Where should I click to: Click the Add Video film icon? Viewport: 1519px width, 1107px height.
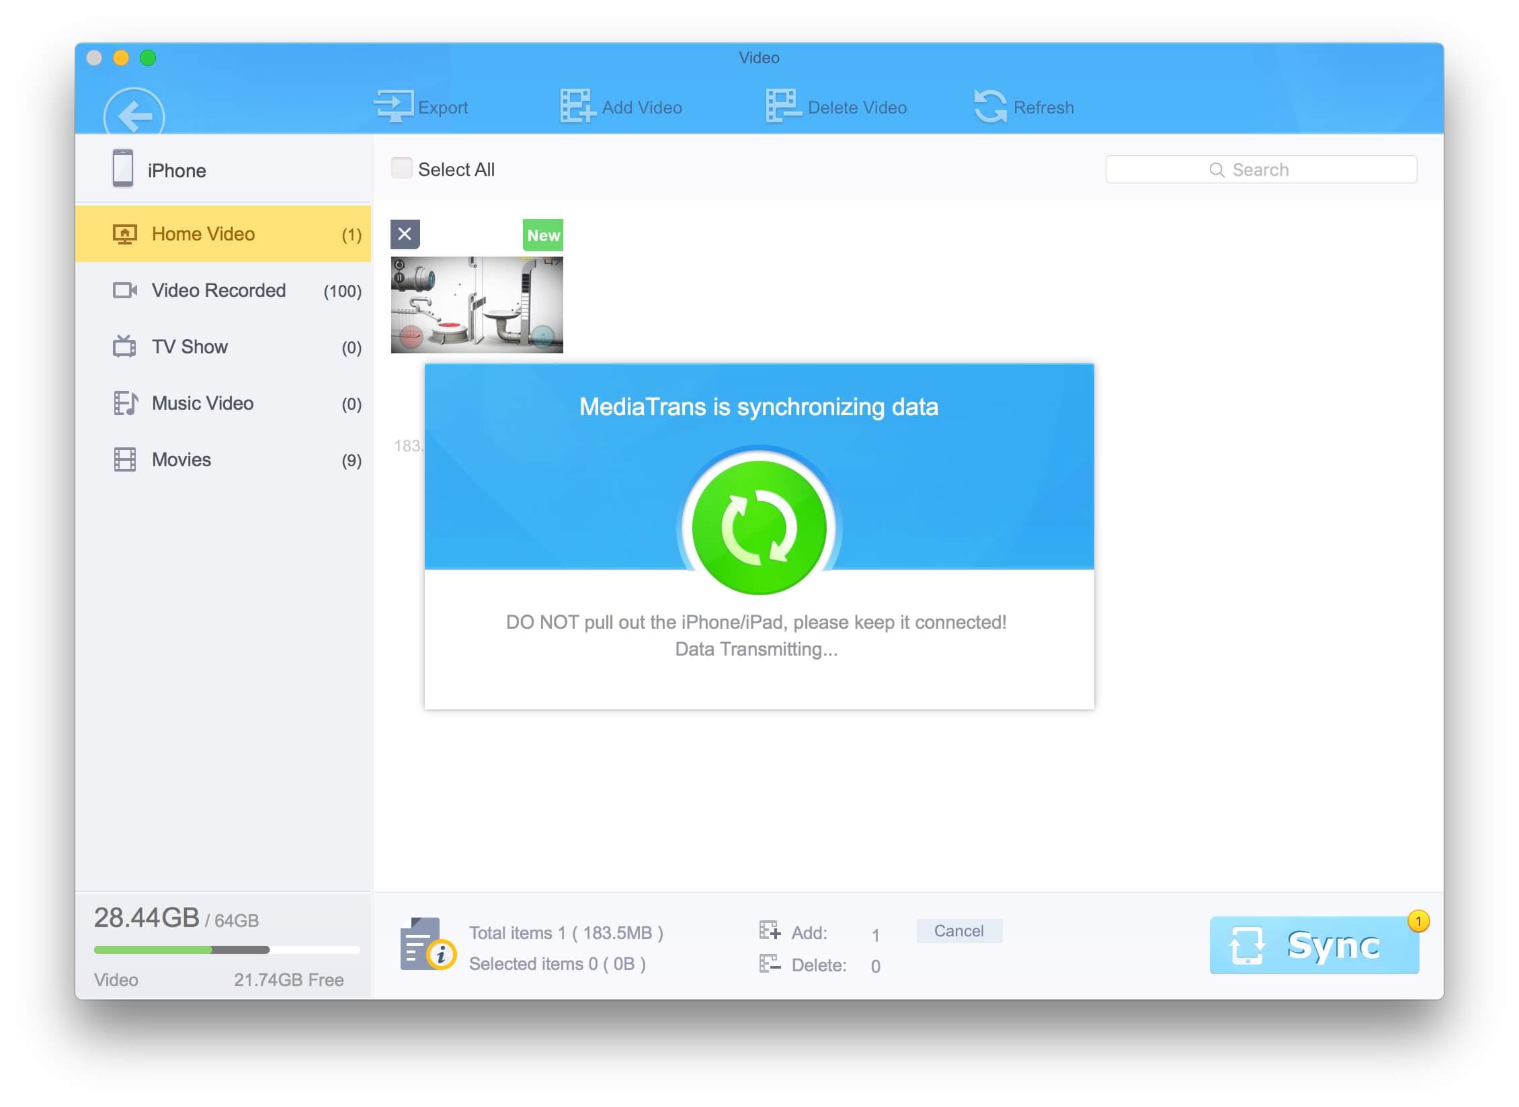[578, 106]
